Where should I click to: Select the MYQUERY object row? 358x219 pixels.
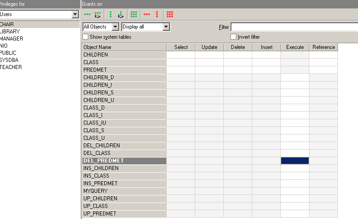[124, 191]
